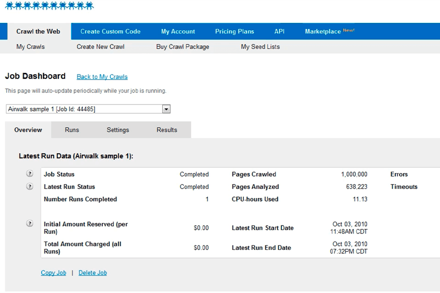Image resolution: width=440 pixels, height=293 pixels.
Task: Go to My Account in navigation
Action: pos(178,32)
